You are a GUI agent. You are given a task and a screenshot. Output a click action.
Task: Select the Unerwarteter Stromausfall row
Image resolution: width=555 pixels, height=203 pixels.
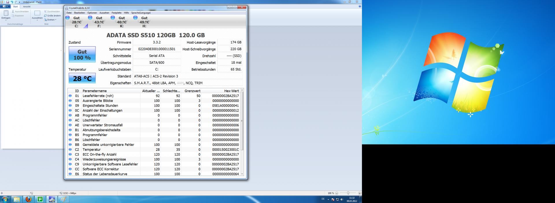coord(154,125)
